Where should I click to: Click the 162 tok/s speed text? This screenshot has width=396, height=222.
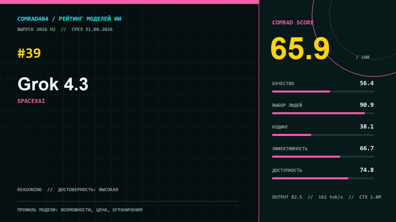click(x=331, y=197)
